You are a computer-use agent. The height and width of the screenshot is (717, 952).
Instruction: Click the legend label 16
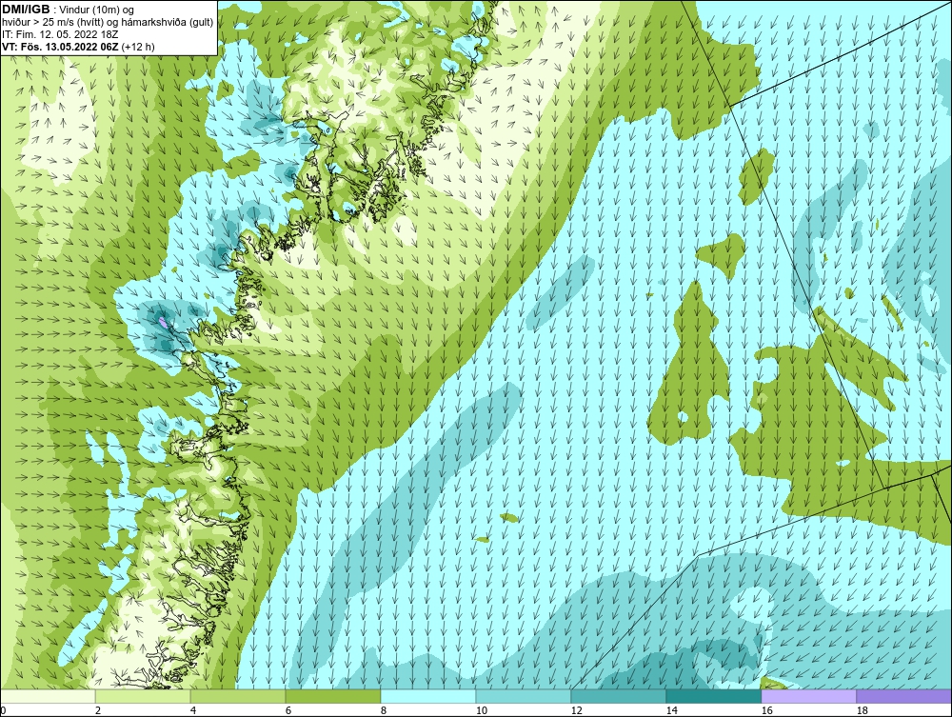pos(766,710)
